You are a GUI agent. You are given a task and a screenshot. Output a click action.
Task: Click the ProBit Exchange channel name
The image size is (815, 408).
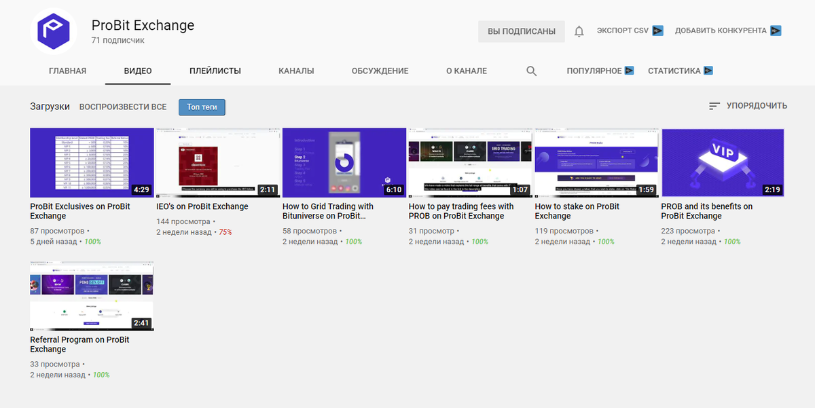143,25
